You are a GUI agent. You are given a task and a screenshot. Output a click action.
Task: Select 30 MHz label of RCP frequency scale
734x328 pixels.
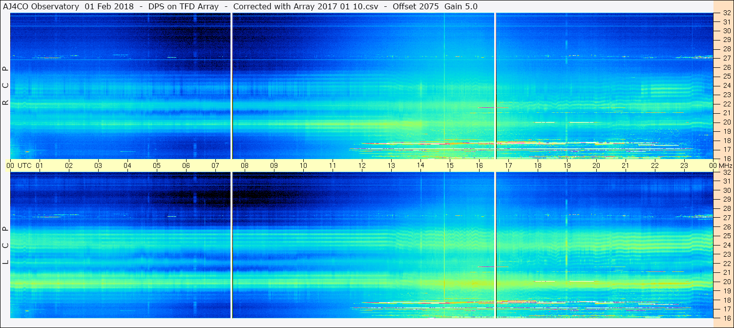726,31
